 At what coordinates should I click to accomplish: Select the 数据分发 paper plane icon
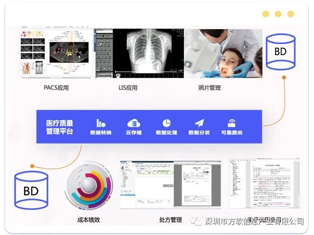click(199, 123)
